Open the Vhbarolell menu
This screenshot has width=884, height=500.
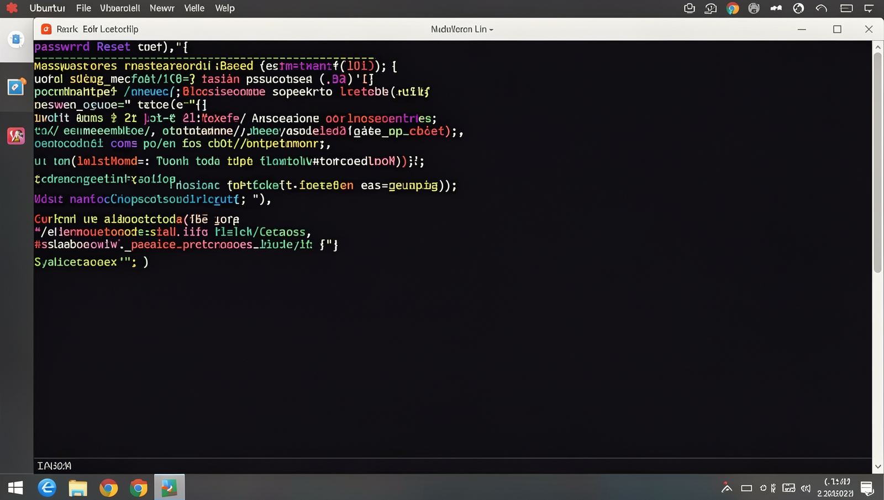point(120,8)
